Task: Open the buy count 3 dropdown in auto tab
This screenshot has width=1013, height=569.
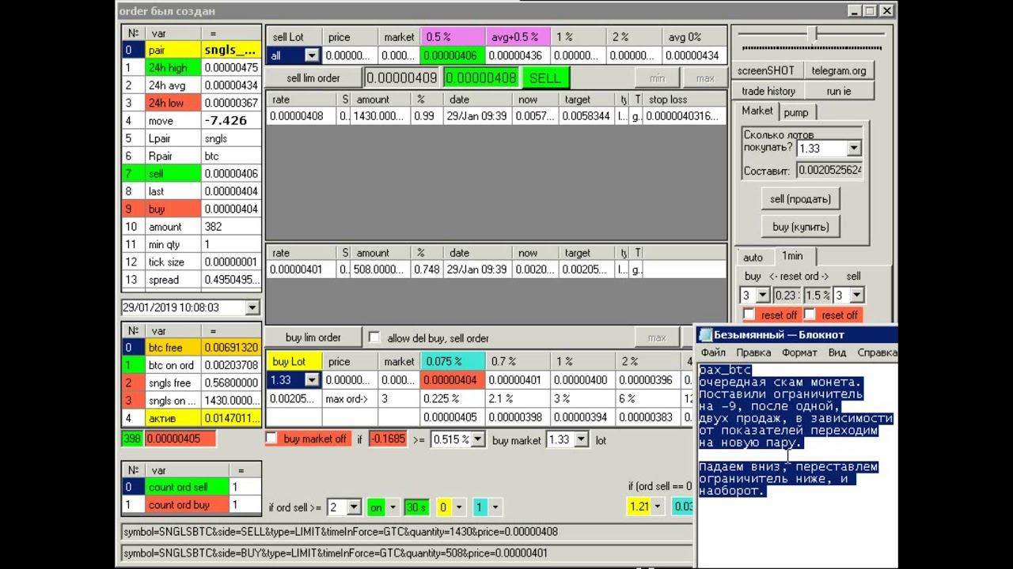Action: pos(762,296)
